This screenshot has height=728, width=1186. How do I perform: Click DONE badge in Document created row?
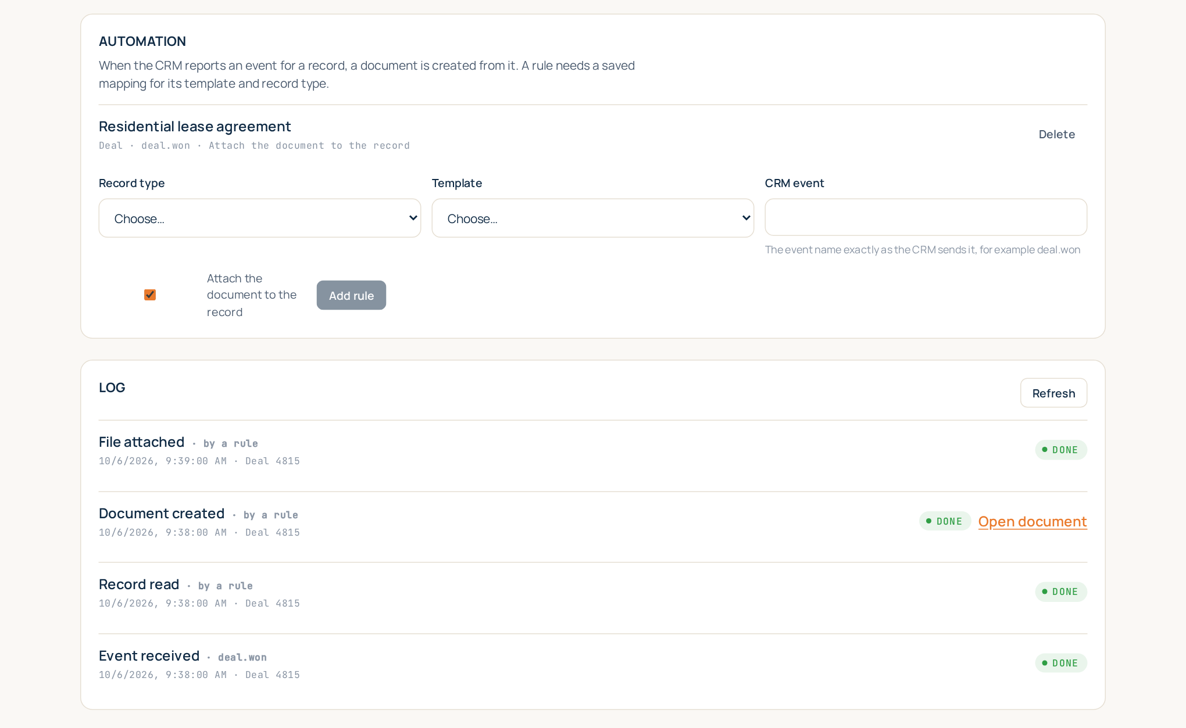click(945, 521)
